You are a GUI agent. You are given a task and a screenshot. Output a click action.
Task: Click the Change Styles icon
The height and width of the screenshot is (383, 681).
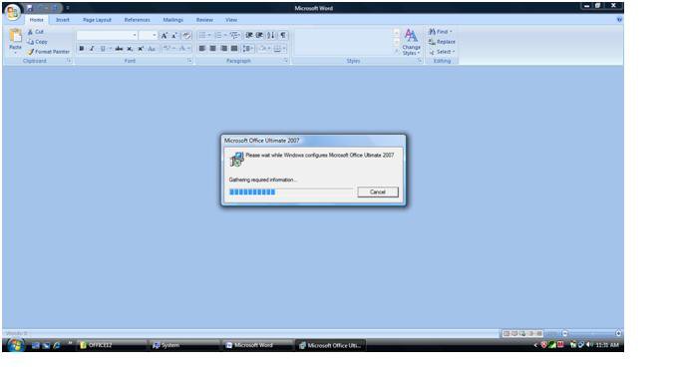tap(411, 42)
